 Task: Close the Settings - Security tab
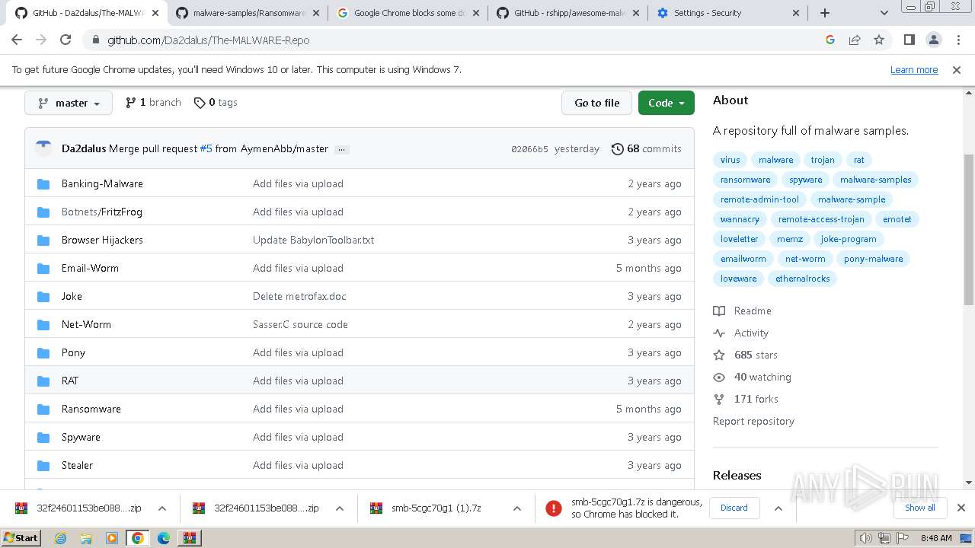tap(796, 13)
